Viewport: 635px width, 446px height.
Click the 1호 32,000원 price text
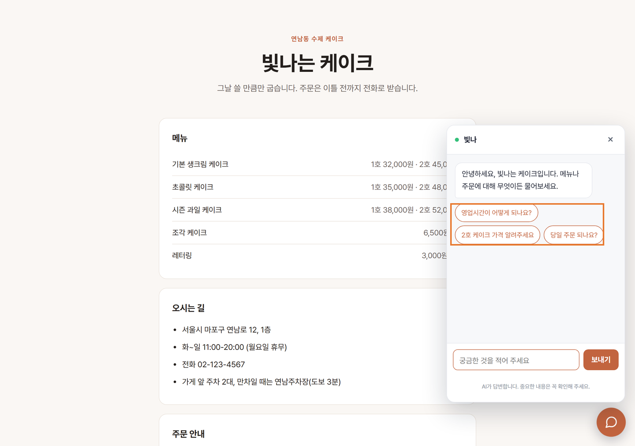click(392, 164)
